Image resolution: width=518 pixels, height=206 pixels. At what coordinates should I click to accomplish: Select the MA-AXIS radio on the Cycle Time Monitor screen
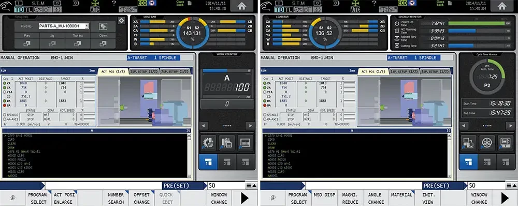click(265, 119)
